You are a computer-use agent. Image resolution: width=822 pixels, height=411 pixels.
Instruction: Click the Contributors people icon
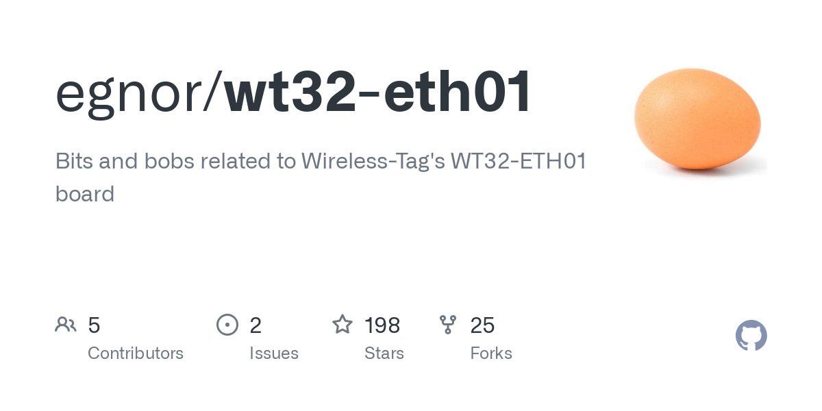click(66, 325)
